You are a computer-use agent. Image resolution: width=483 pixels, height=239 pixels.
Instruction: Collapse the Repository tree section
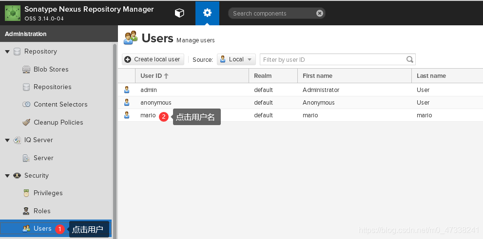pyautogui.click(x=7, y=52)
